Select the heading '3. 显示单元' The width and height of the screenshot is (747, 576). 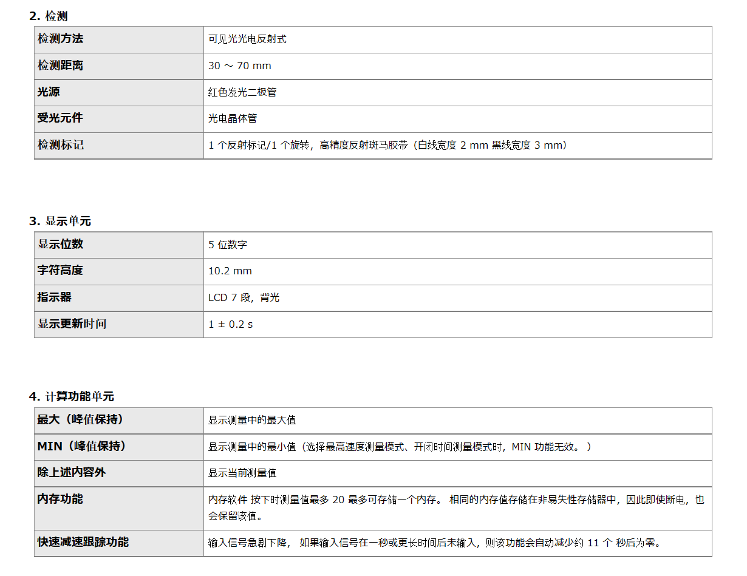coord(60,222)
